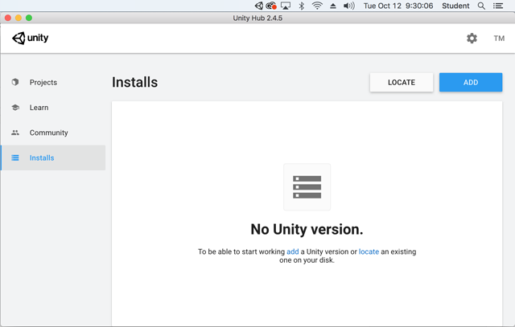
Task: Open Spotlight search magnifier
Action: click(481, 6)
